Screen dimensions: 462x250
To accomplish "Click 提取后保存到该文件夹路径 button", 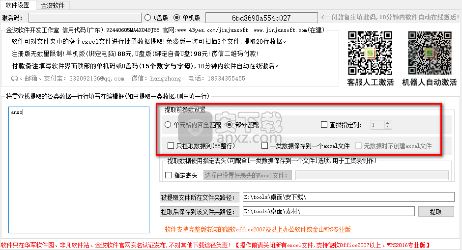I will click(199, 212).
